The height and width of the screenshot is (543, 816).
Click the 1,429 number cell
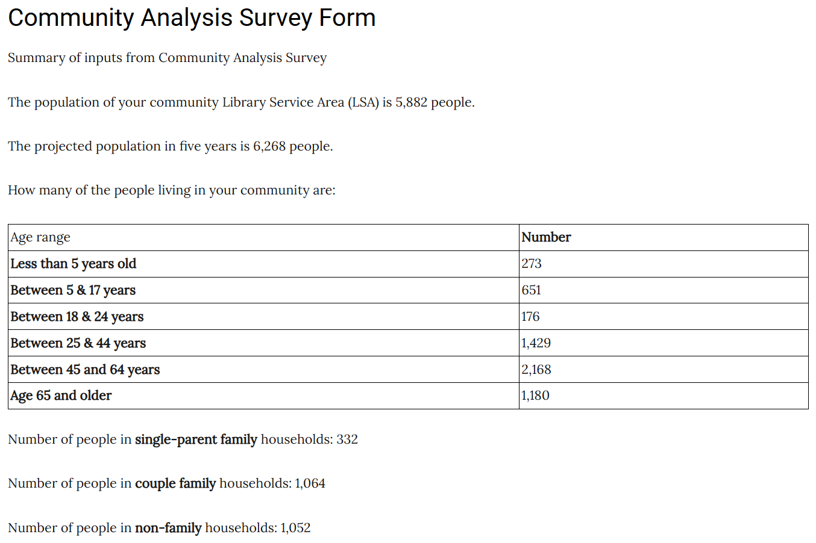pos(664,343)
